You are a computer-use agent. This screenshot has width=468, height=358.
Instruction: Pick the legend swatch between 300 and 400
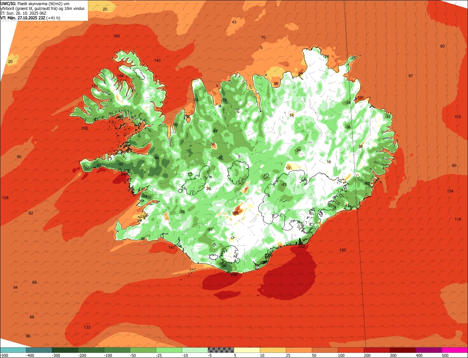coord(403,350)
